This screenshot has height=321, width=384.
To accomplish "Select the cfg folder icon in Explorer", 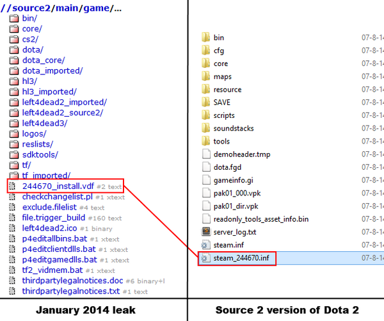I will click(205, 51).
